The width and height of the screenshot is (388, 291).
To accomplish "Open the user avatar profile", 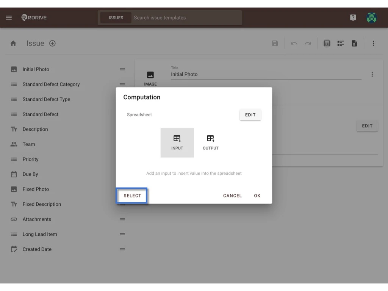I will [x=371, y=17].
